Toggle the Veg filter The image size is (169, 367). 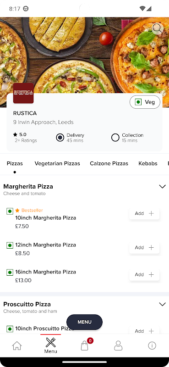coord(145,102)
